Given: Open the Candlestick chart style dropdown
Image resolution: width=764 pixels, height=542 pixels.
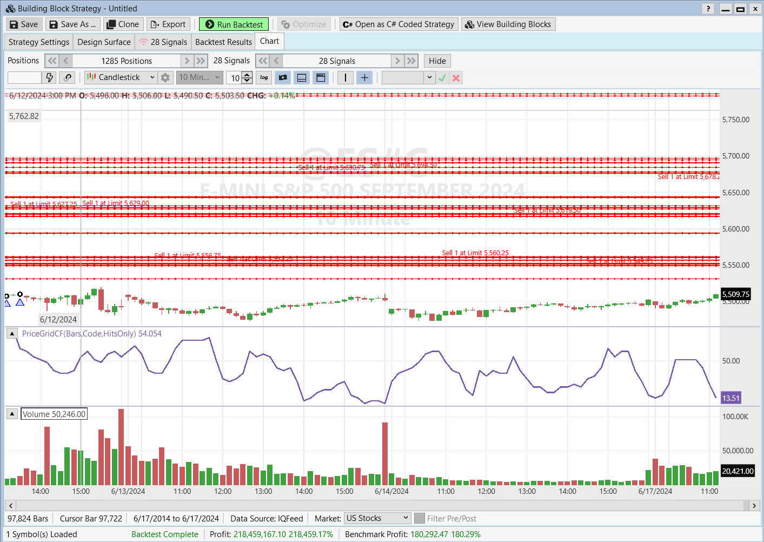Looking at the screenshot, I should tap(121, 77).
